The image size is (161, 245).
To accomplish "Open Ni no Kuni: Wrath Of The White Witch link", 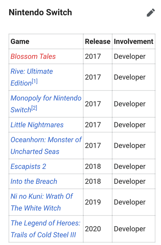I will pos(42,202).
